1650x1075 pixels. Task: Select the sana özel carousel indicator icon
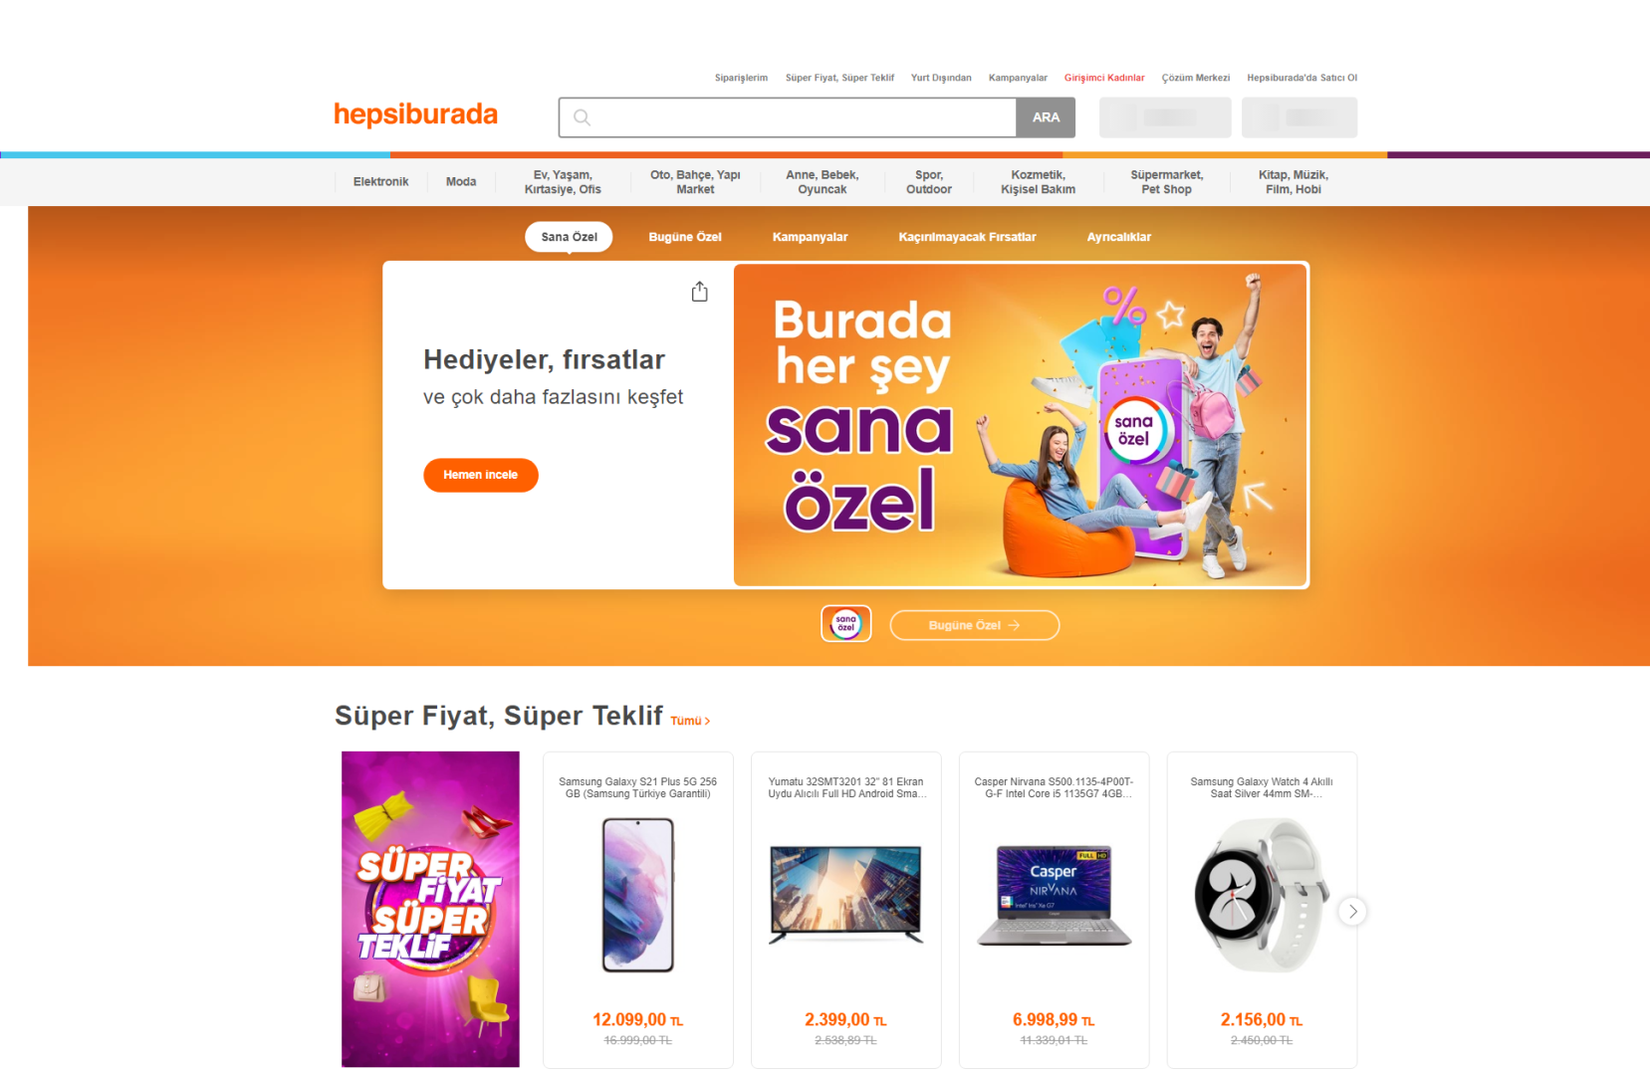[846, 624]
